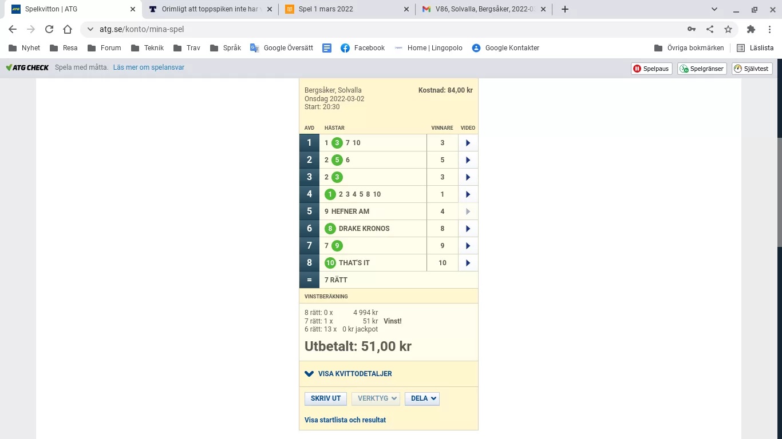Open the Dela dropdown
The height and width of the screenshot is (439, 782).
(x=422, y=398)
